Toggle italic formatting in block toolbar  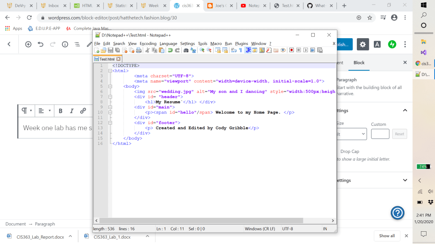(x=71, y=111)
